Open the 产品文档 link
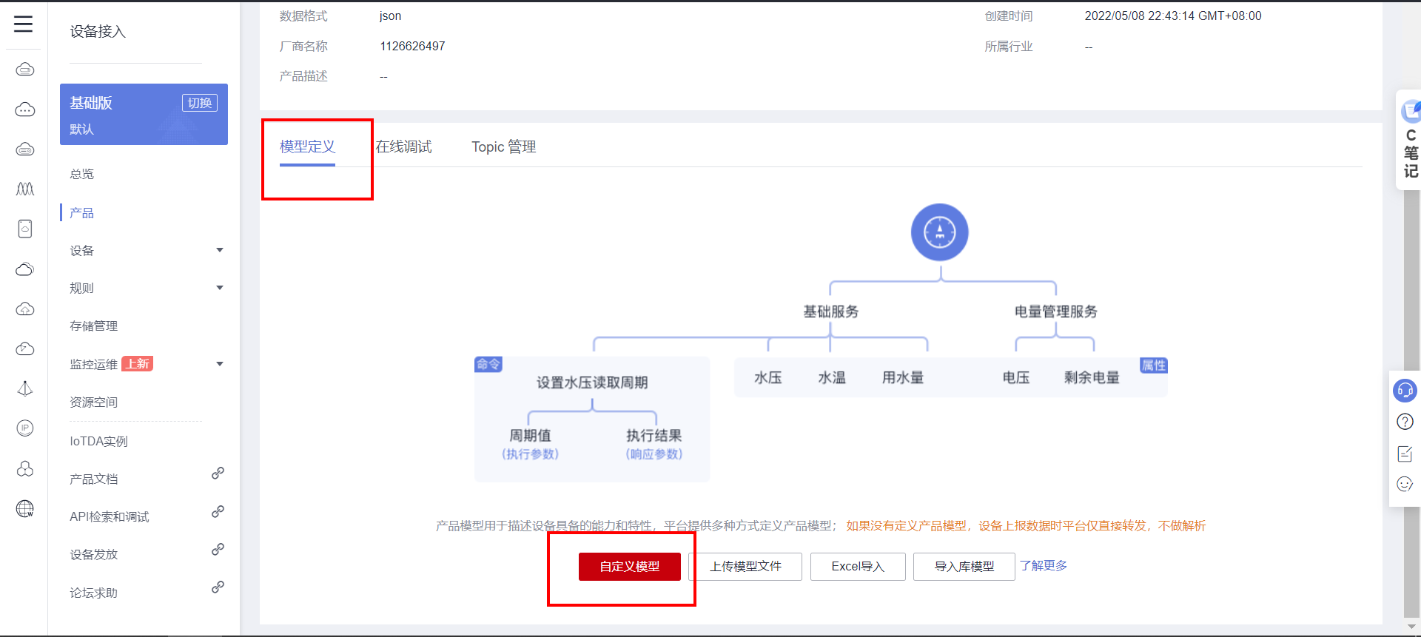This screenshot has width=1421, height=637. (x=93, y=479)
